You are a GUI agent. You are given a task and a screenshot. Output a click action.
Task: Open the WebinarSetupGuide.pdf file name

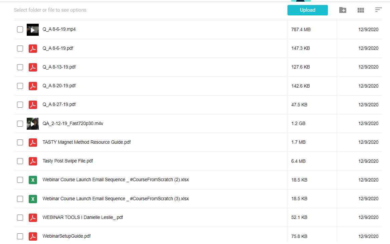click(66, 236)
